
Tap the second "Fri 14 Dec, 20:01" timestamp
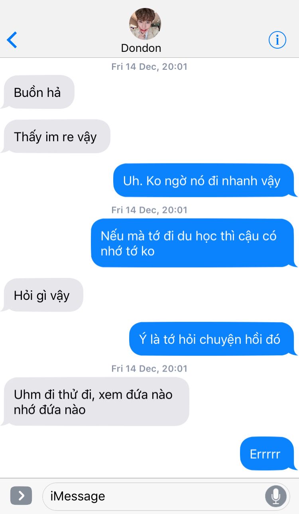149,210
